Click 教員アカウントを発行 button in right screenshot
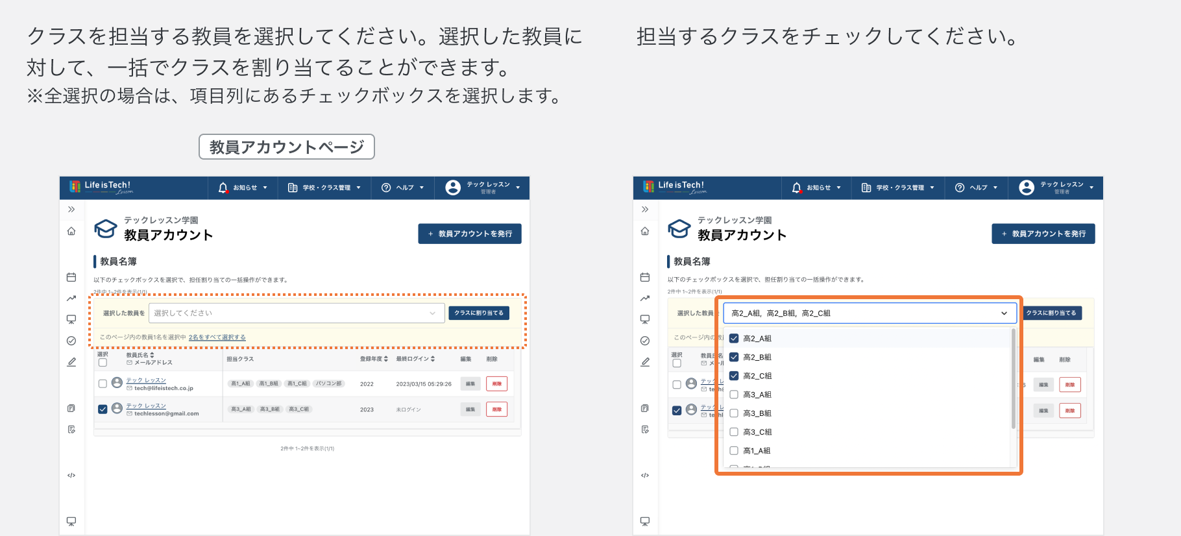 pos(1043,234)
